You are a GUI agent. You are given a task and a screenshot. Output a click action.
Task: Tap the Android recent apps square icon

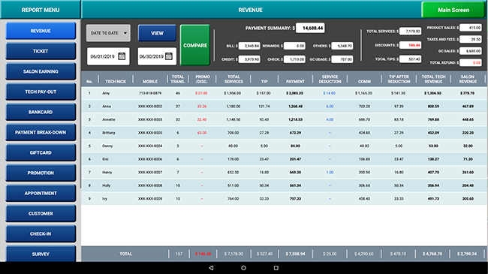click(276, 268)
